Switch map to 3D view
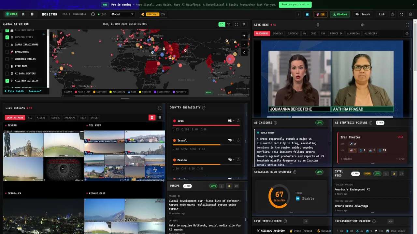 [228, 24]
